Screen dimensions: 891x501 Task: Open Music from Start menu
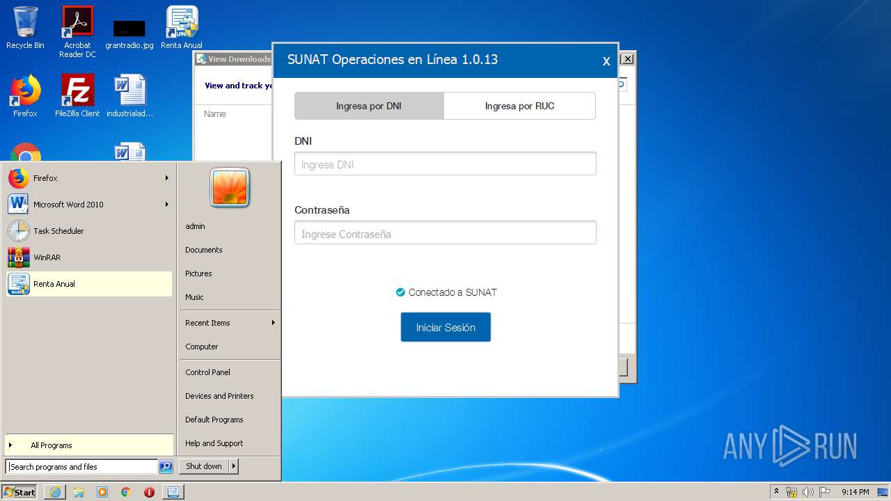[194, 297]
